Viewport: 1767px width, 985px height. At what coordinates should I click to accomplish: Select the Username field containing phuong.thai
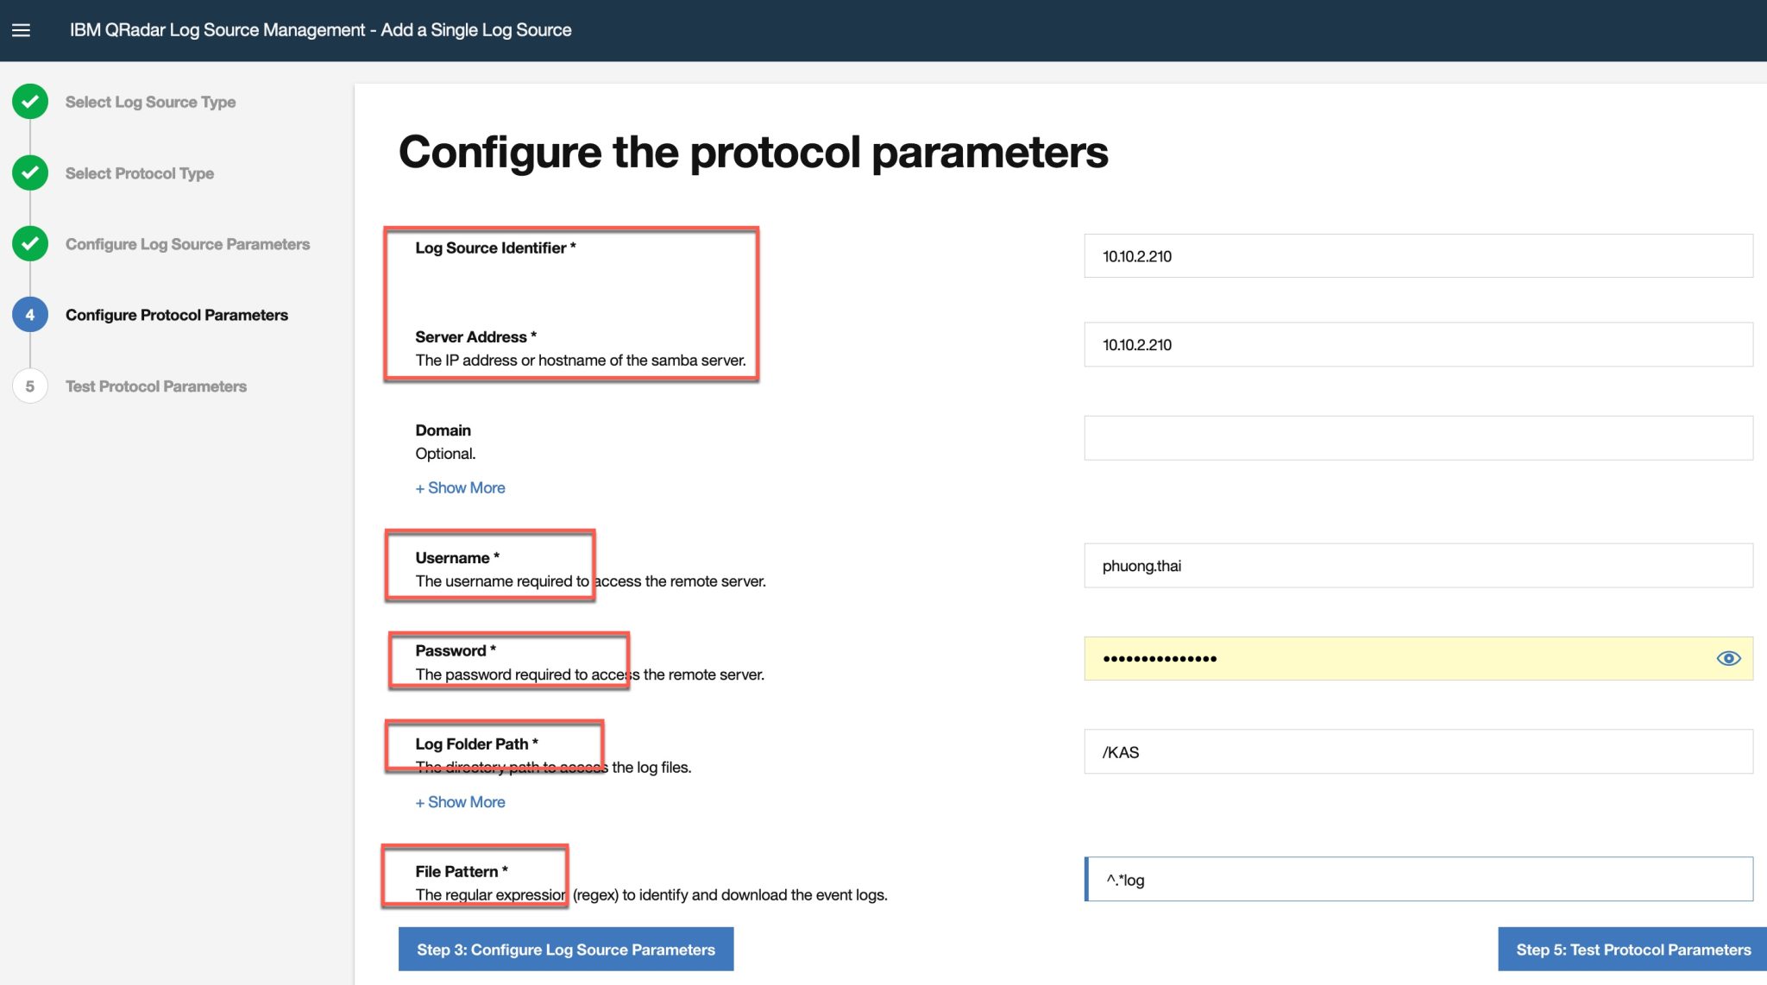[1418, 565]
